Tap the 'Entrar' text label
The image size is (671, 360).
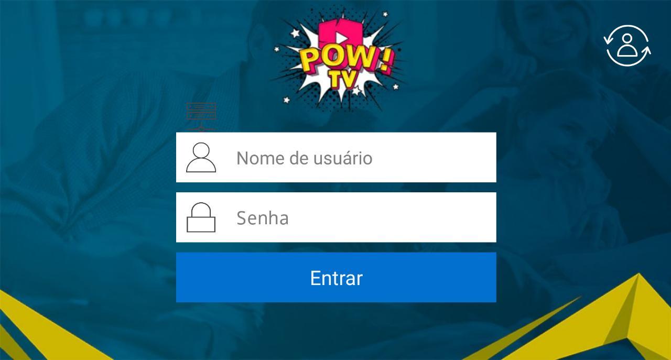336,278
